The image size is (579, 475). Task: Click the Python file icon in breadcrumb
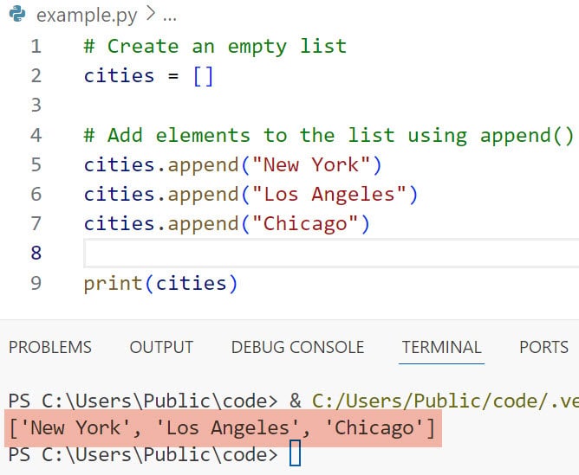coord(17,15)
